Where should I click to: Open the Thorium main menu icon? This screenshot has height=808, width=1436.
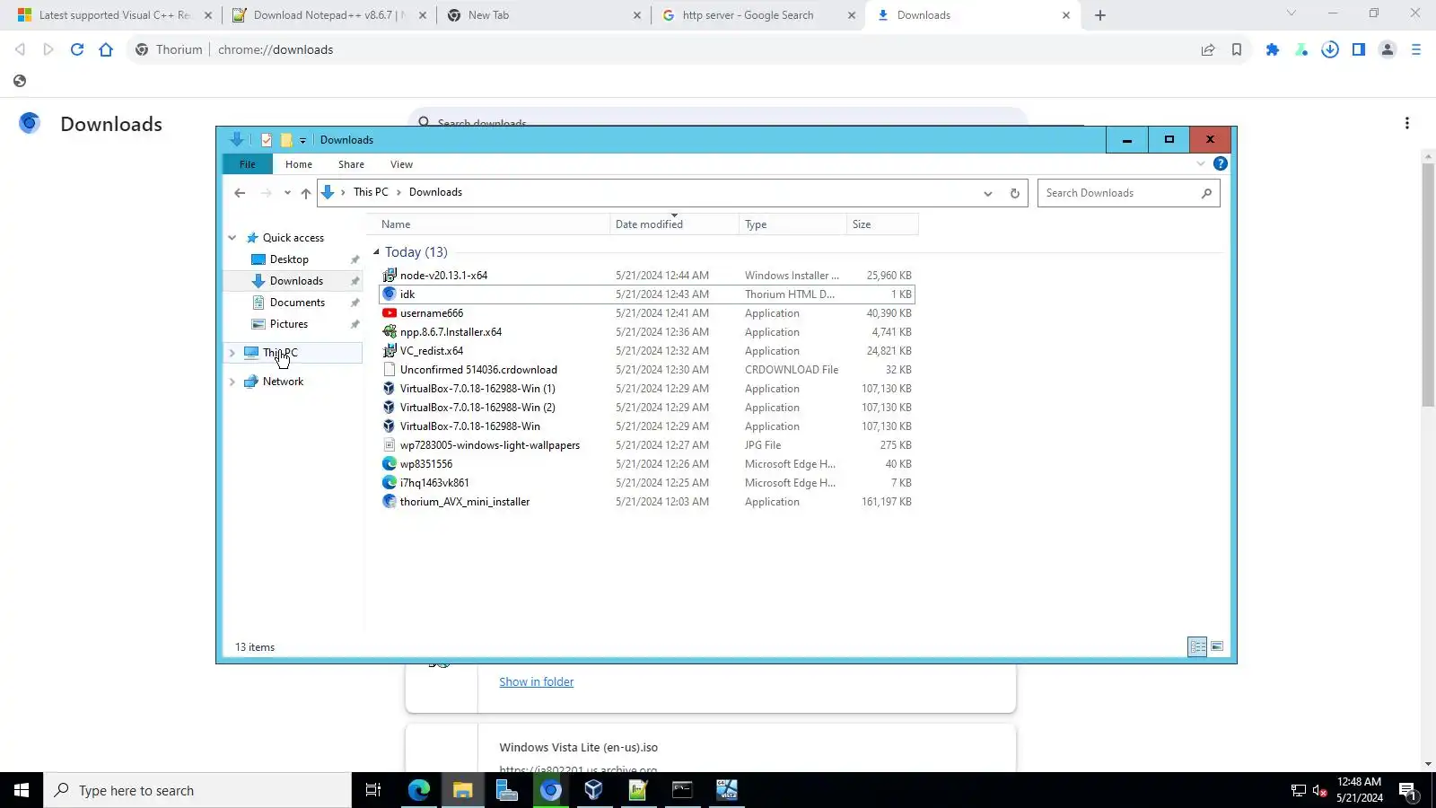tap(1416, 49)
